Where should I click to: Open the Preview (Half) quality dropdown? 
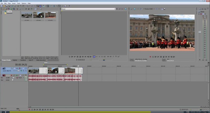tap(149, 9)
